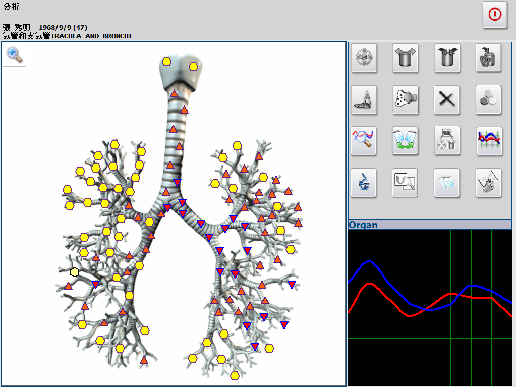Click the dotted blob with arrow icon
Image resolution: width=516 pixels, height=387 pixels.
point(405,99)
